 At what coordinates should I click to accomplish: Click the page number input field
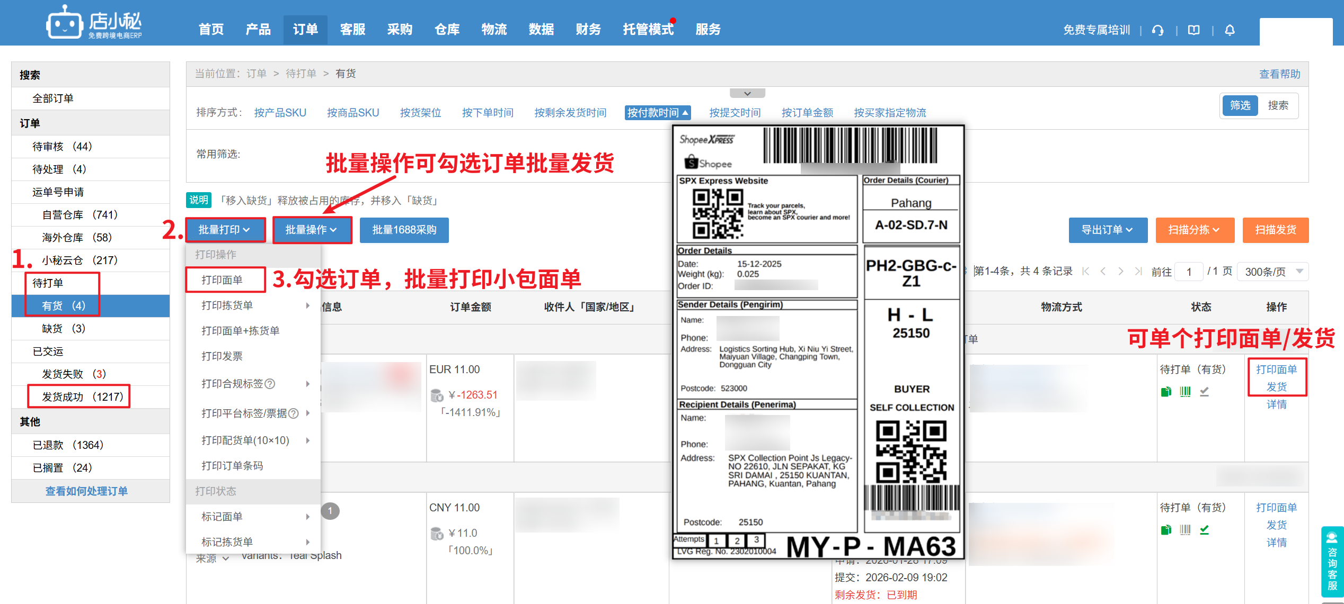1189,272
